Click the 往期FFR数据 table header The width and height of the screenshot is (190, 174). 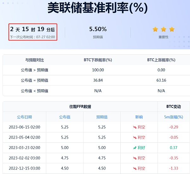tap(80, 107)
